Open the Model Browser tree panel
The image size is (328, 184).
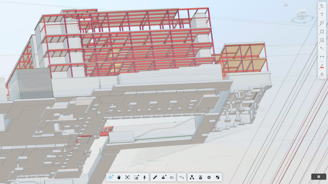[192, 177]
